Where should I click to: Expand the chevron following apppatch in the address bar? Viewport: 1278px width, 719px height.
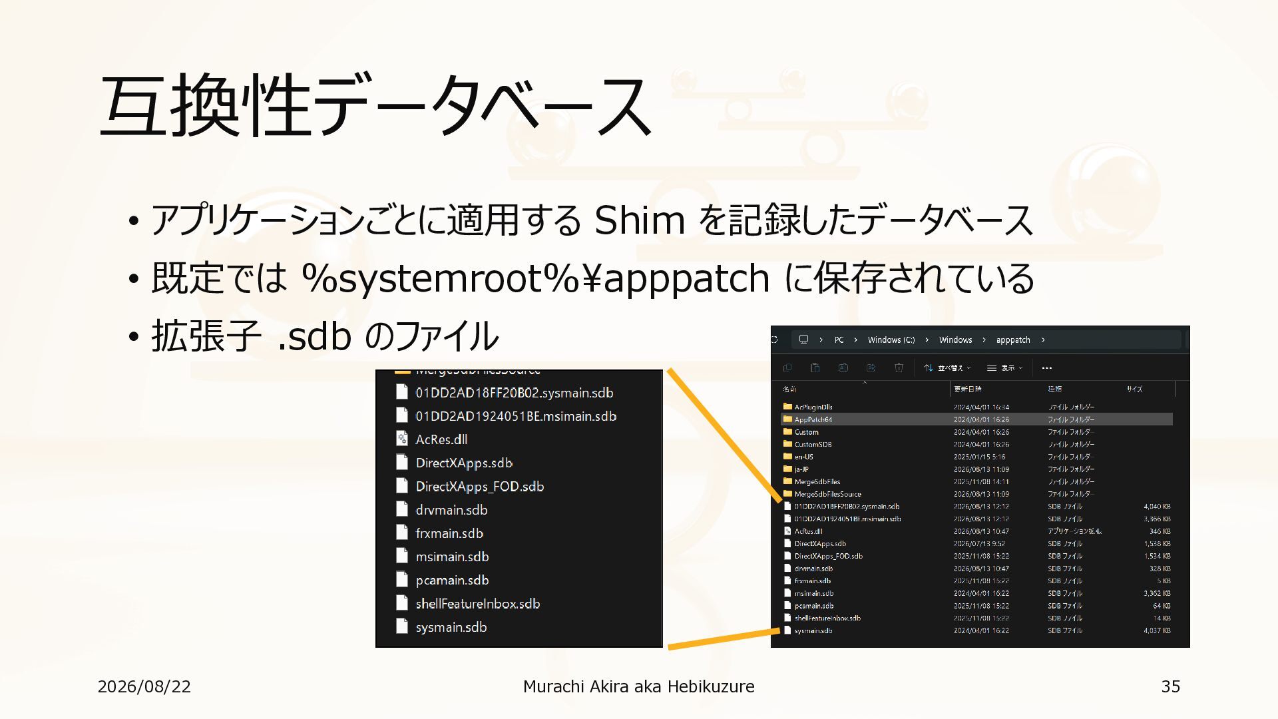click(1043, 340)
